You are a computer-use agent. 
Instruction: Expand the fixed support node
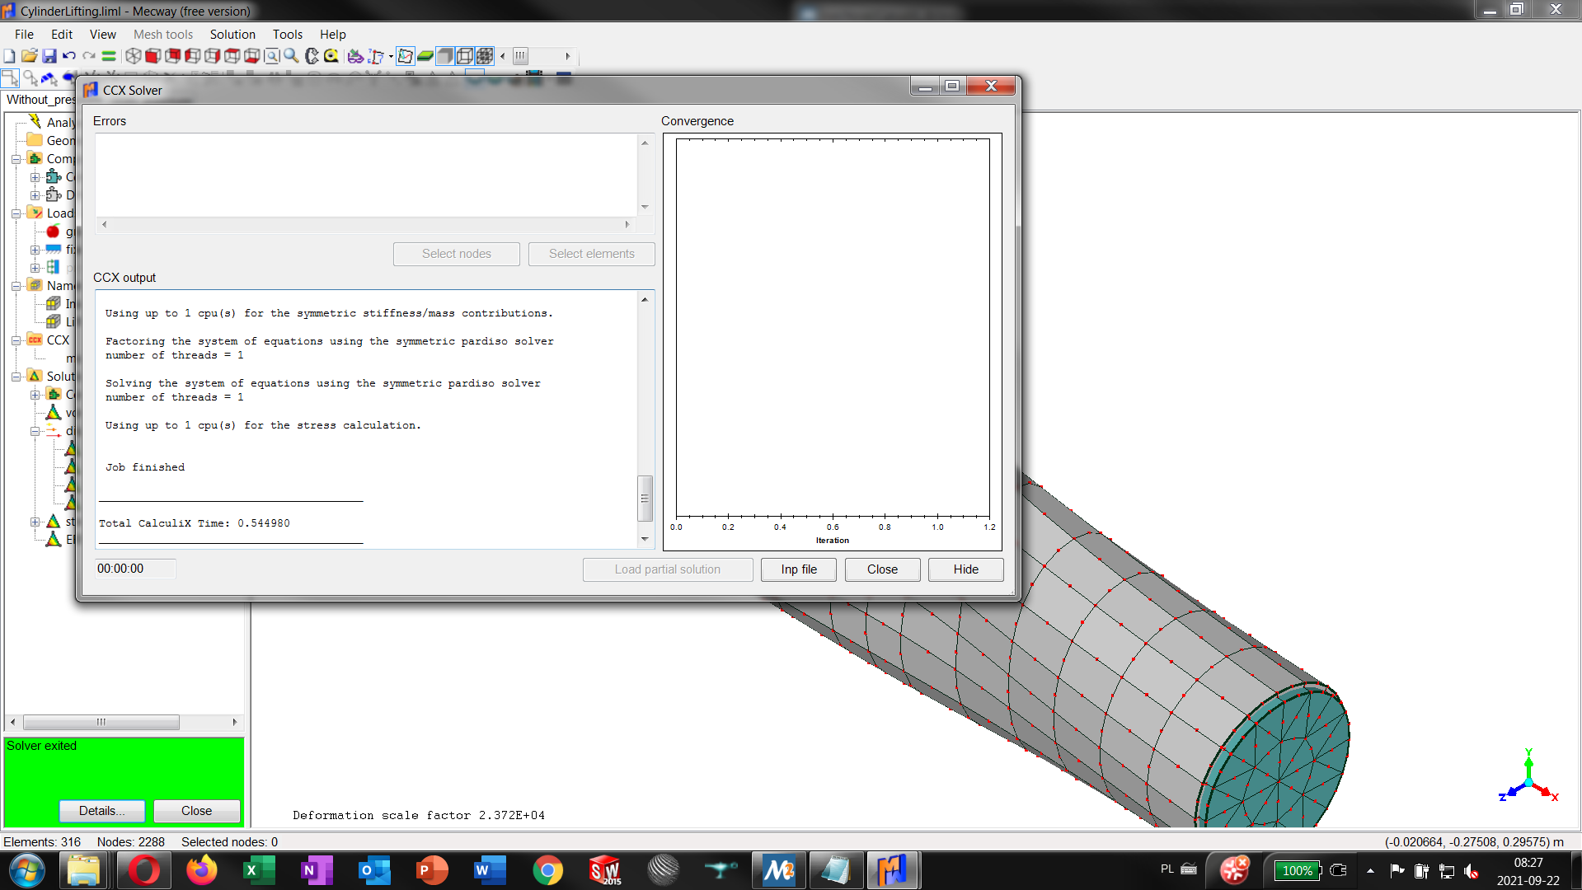click(35, 249)
